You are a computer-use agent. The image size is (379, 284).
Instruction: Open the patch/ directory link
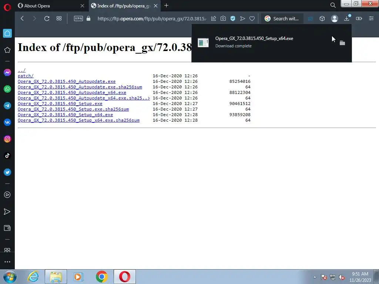[x=26, y=76]
